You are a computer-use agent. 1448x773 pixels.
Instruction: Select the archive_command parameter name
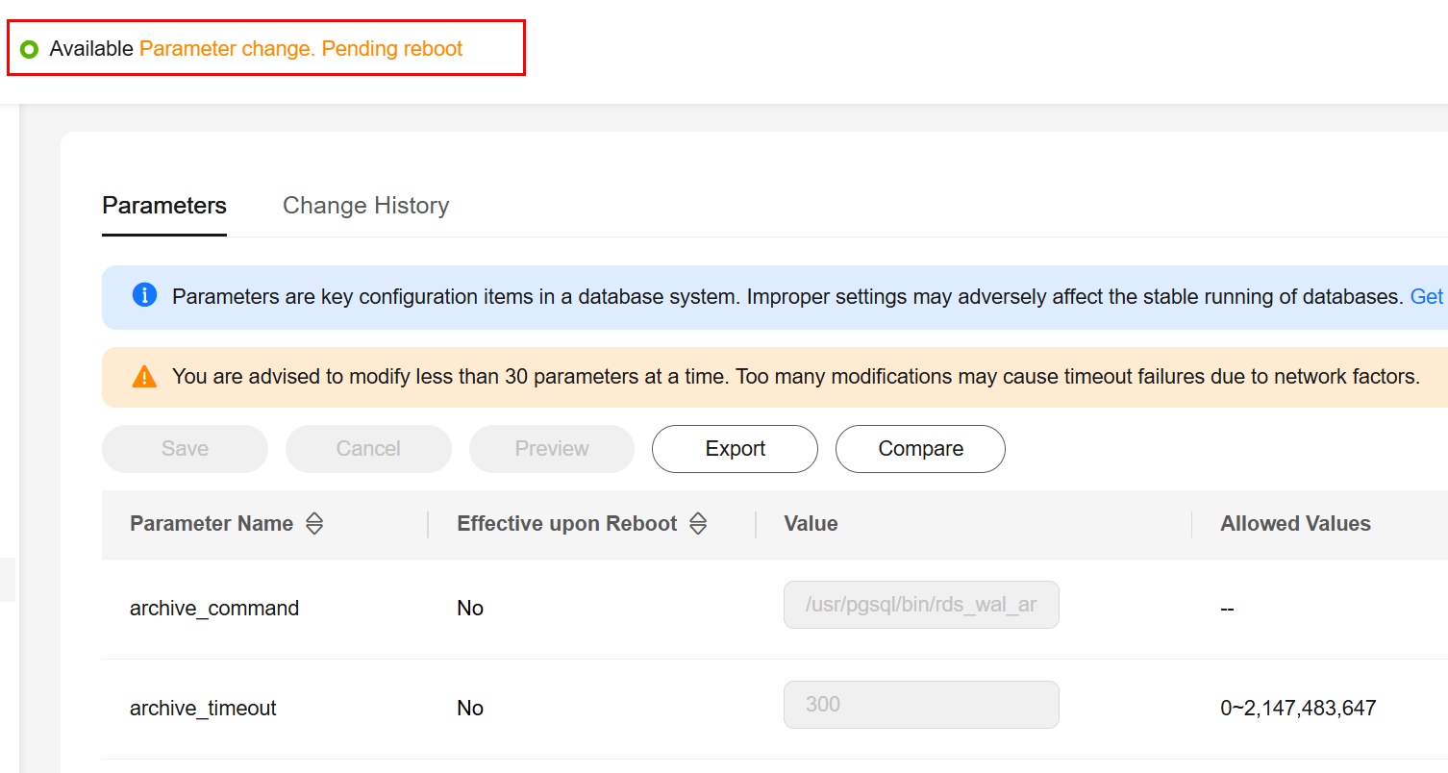214,609
